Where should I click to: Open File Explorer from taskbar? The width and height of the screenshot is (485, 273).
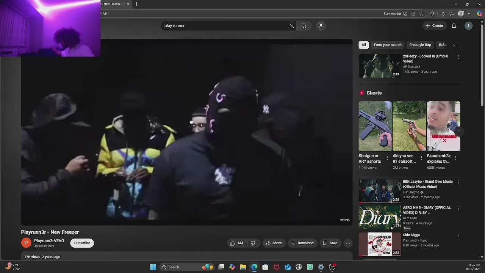click(x=243, y=267)
